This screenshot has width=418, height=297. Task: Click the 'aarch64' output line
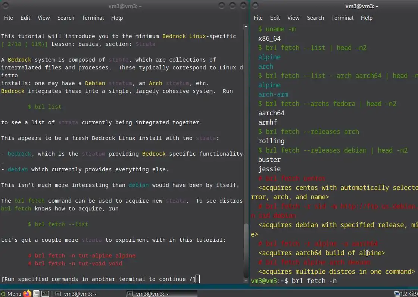(x=271, y=113)
